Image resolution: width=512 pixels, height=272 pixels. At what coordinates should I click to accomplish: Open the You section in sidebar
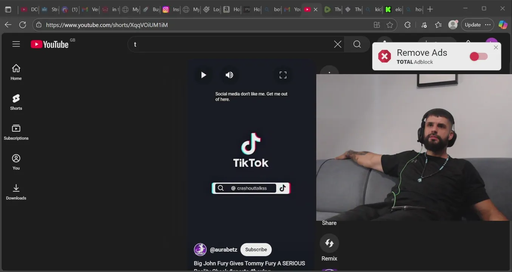(x=16, y=162)
